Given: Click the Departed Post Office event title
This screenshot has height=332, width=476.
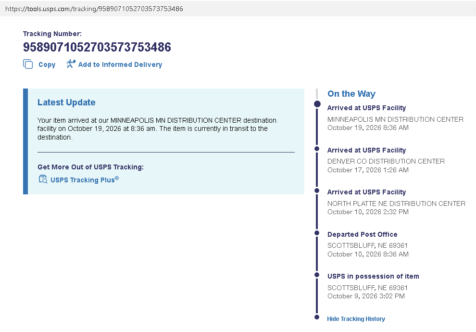Looking at the screenshot, I should click(363, 234).
